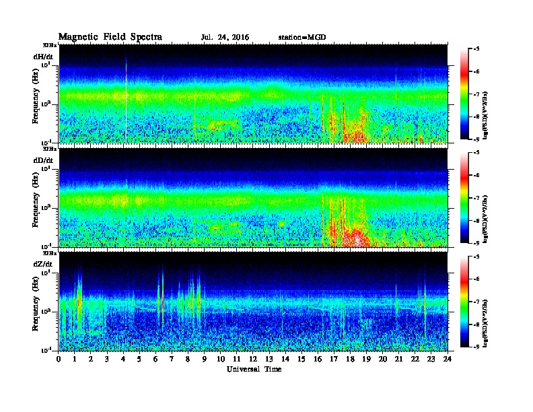Click hour tick label 7 on the time axis
533x412 pixels.
point(172,359)
